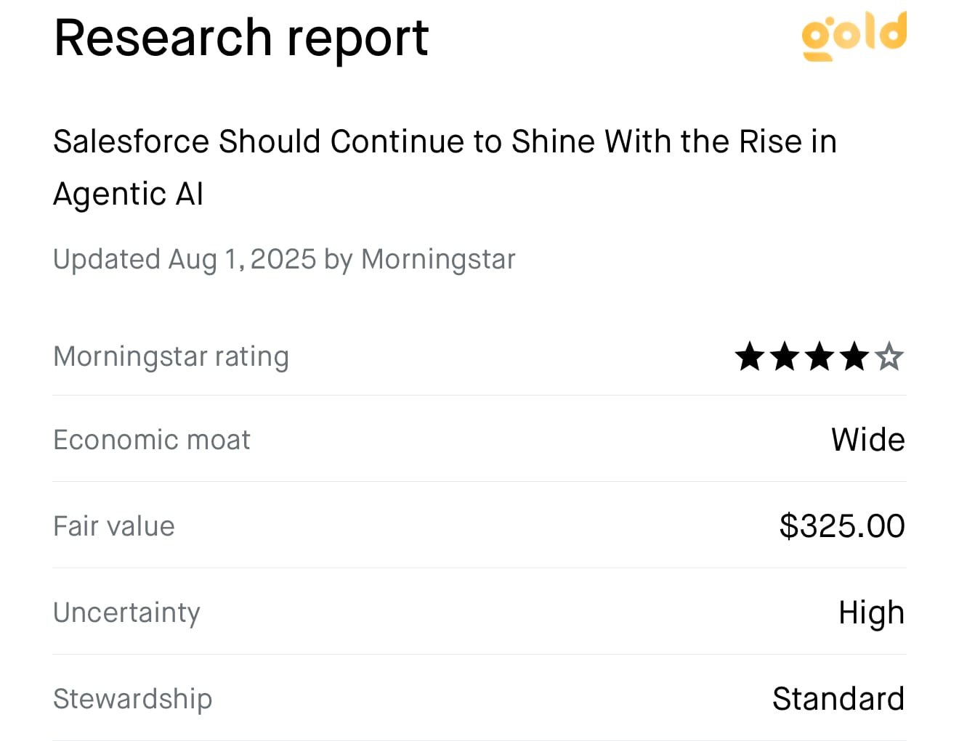This screenshot has width=959, height=741.
Task: Select the Morningstar rating label
Action: click(x=171, y=357)
